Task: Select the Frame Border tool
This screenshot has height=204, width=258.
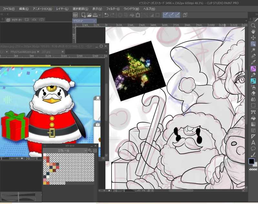Action: pos(253,130)
